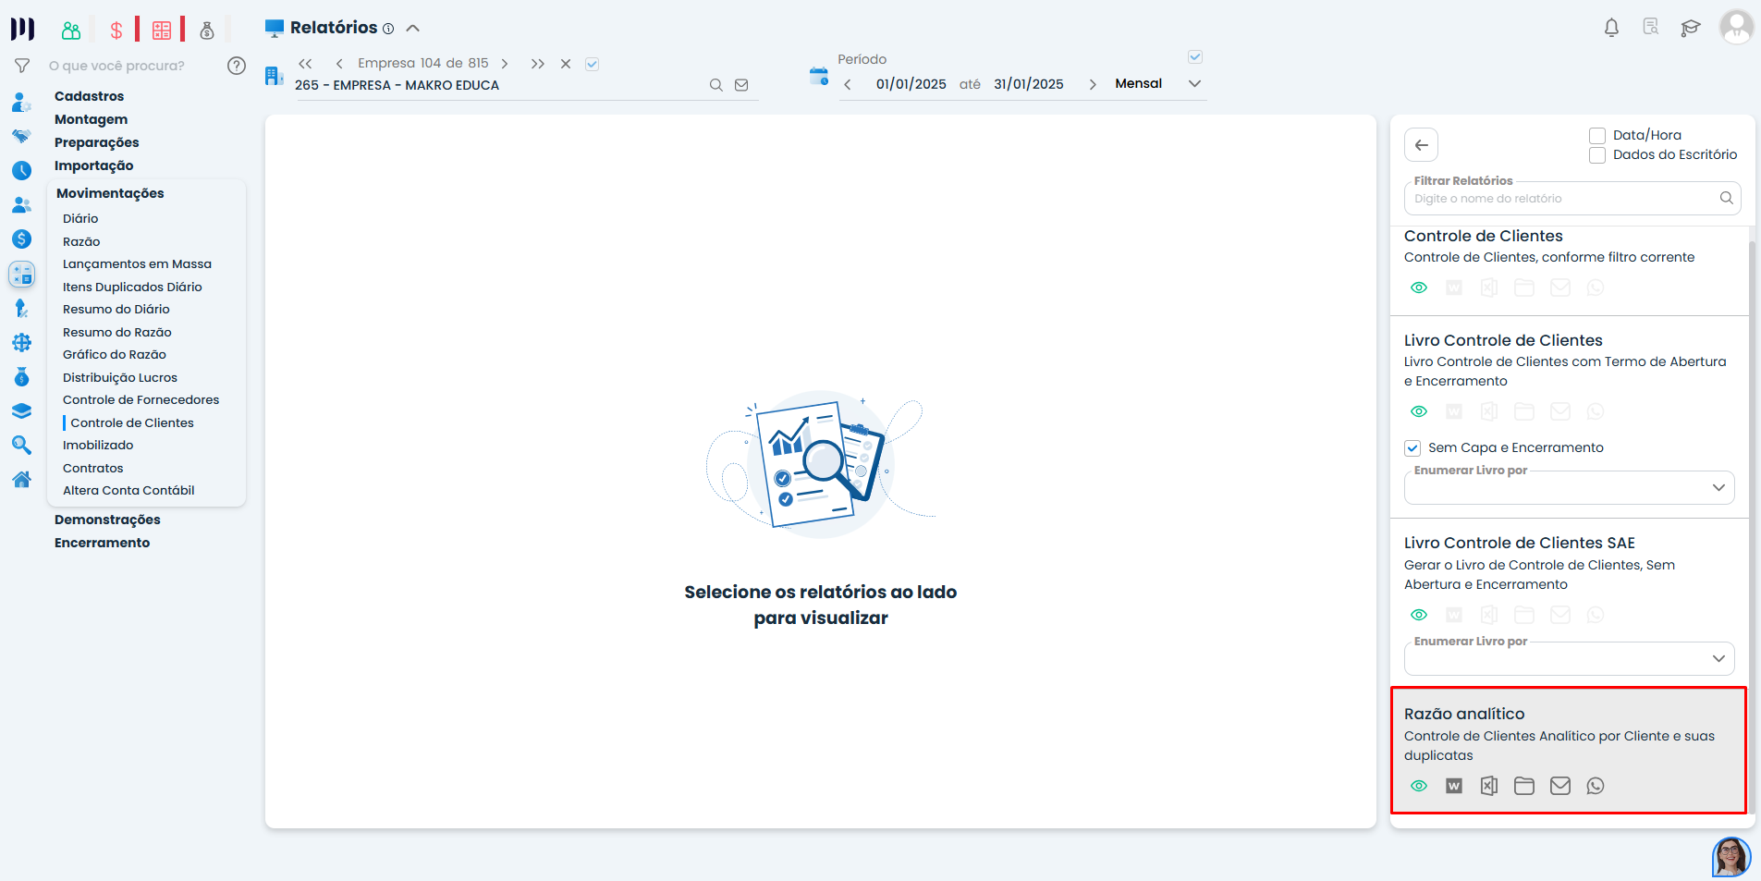Click the company envelope icon
Image resolution: width=1761 pixels, height=881 pixels.
pos(741,85)
